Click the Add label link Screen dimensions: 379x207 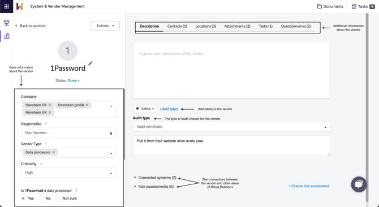[x=169, y=109]
